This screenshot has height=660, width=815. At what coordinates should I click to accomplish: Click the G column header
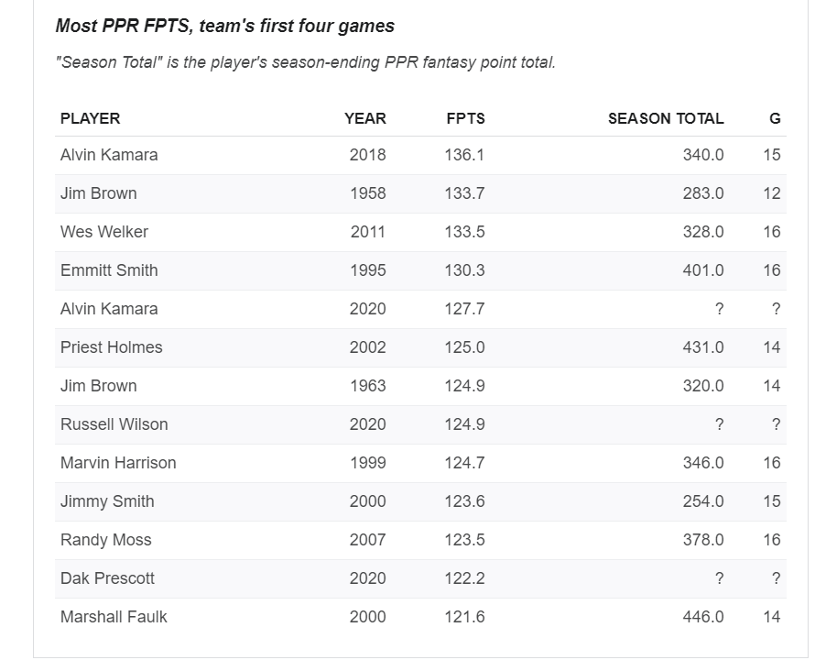point(775,118)
